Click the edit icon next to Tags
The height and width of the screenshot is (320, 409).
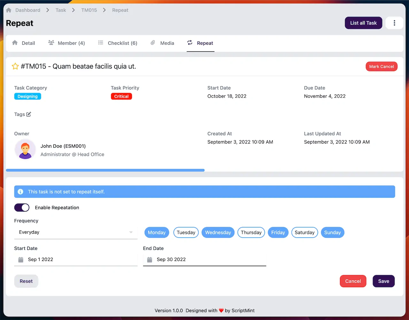point(29,114)
